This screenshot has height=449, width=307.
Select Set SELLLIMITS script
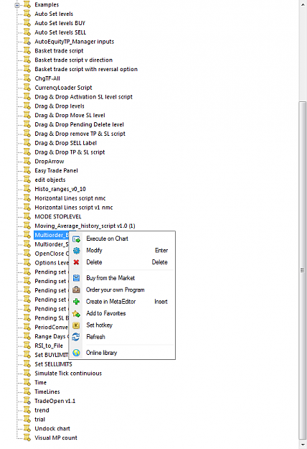point(54,364)
